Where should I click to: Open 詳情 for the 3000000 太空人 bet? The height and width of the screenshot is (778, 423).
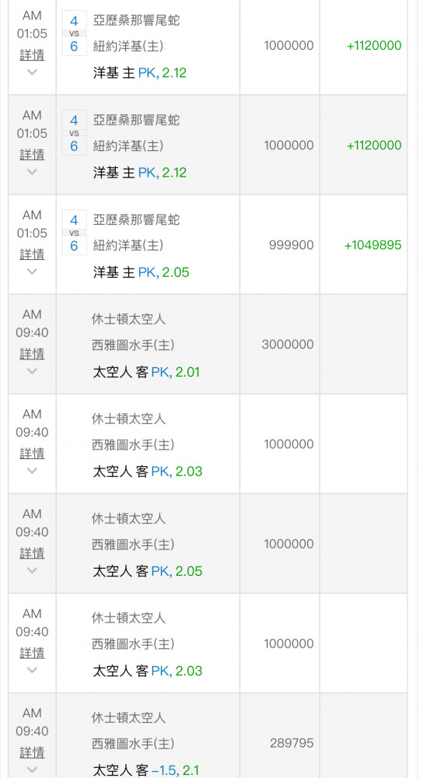[x=32, y=354]
